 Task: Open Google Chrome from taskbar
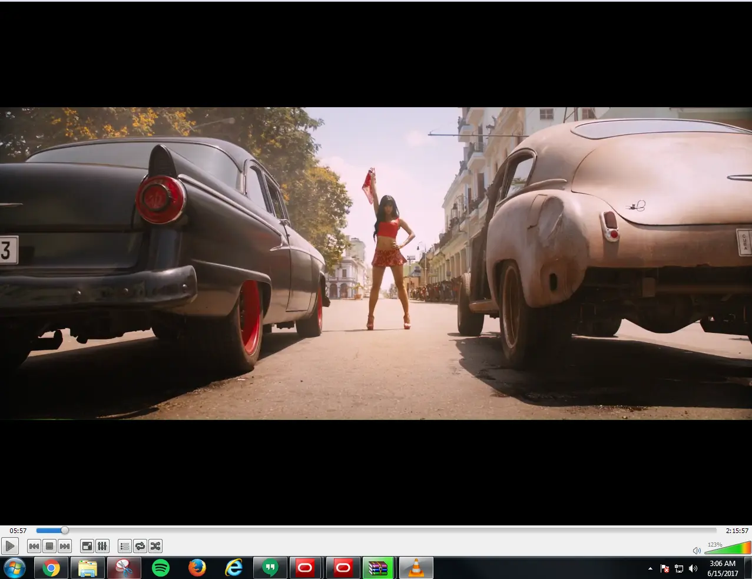(x=51, y=568)
